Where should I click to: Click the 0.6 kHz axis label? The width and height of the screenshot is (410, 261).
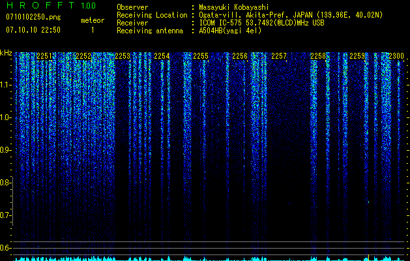pos(5,248)
